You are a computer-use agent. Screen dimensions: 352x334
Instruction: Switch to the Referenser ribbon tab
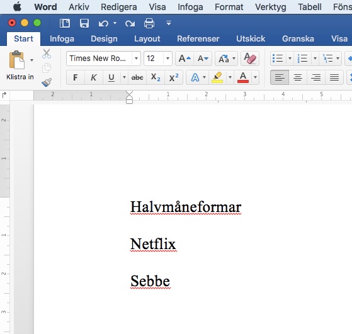pos(198,39)
